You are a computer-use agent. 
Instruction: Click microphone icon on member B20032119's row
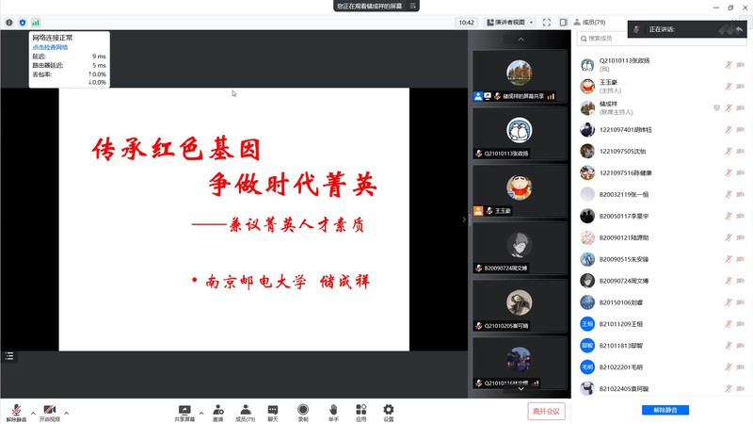(x=729, y=194)
